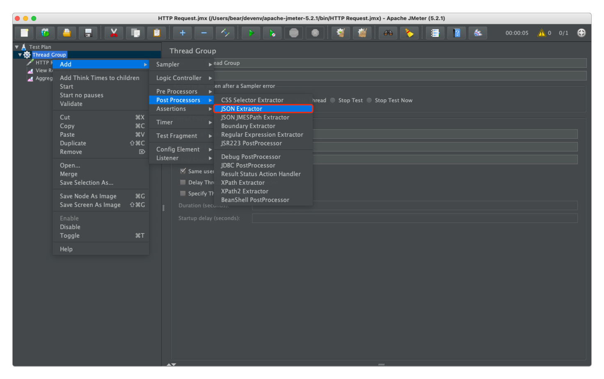Choose Debug PostProcessor
The image size is (604, 379).
click(x=263, y=157)
